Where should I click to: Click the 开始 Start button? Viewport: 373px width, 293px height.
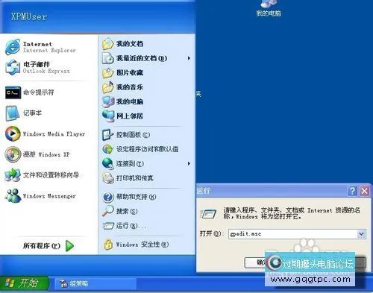click(x=24, y=283)
